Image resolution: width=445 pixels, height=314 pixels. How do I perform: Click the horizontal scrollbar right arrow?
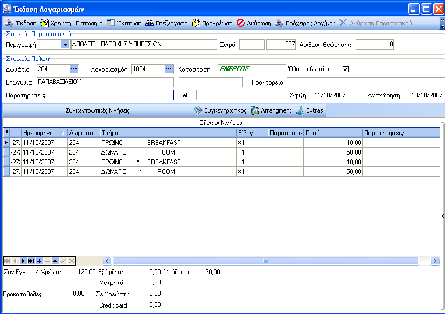coord(435,261)
